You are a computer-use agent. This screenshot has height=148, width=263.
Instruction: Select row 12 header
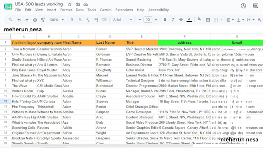[5, 101]
